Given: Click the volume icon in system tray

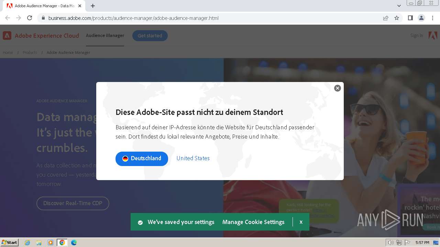Looking at the screenshot, I should (x=391, y=243).
